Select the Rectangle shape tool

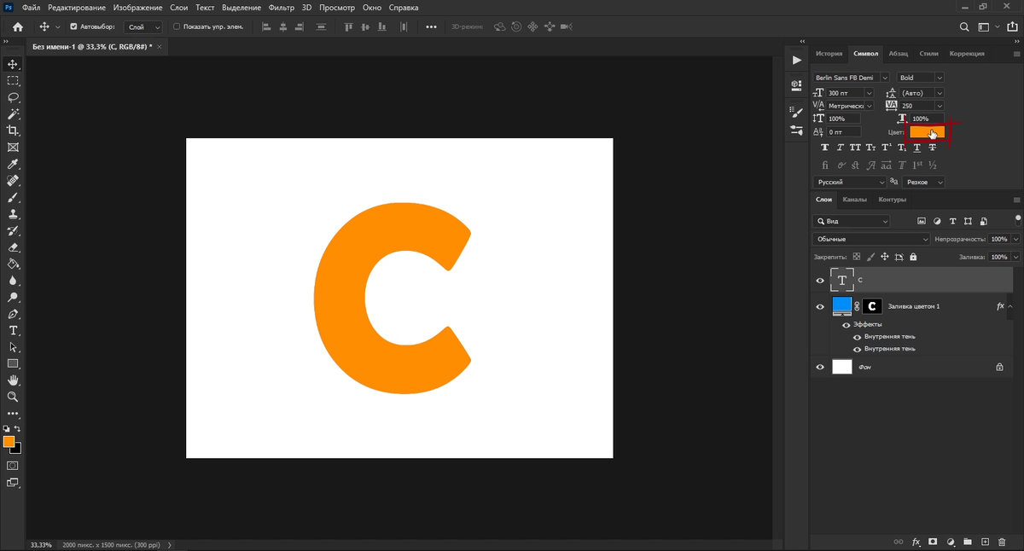click(x=13, y=363)
